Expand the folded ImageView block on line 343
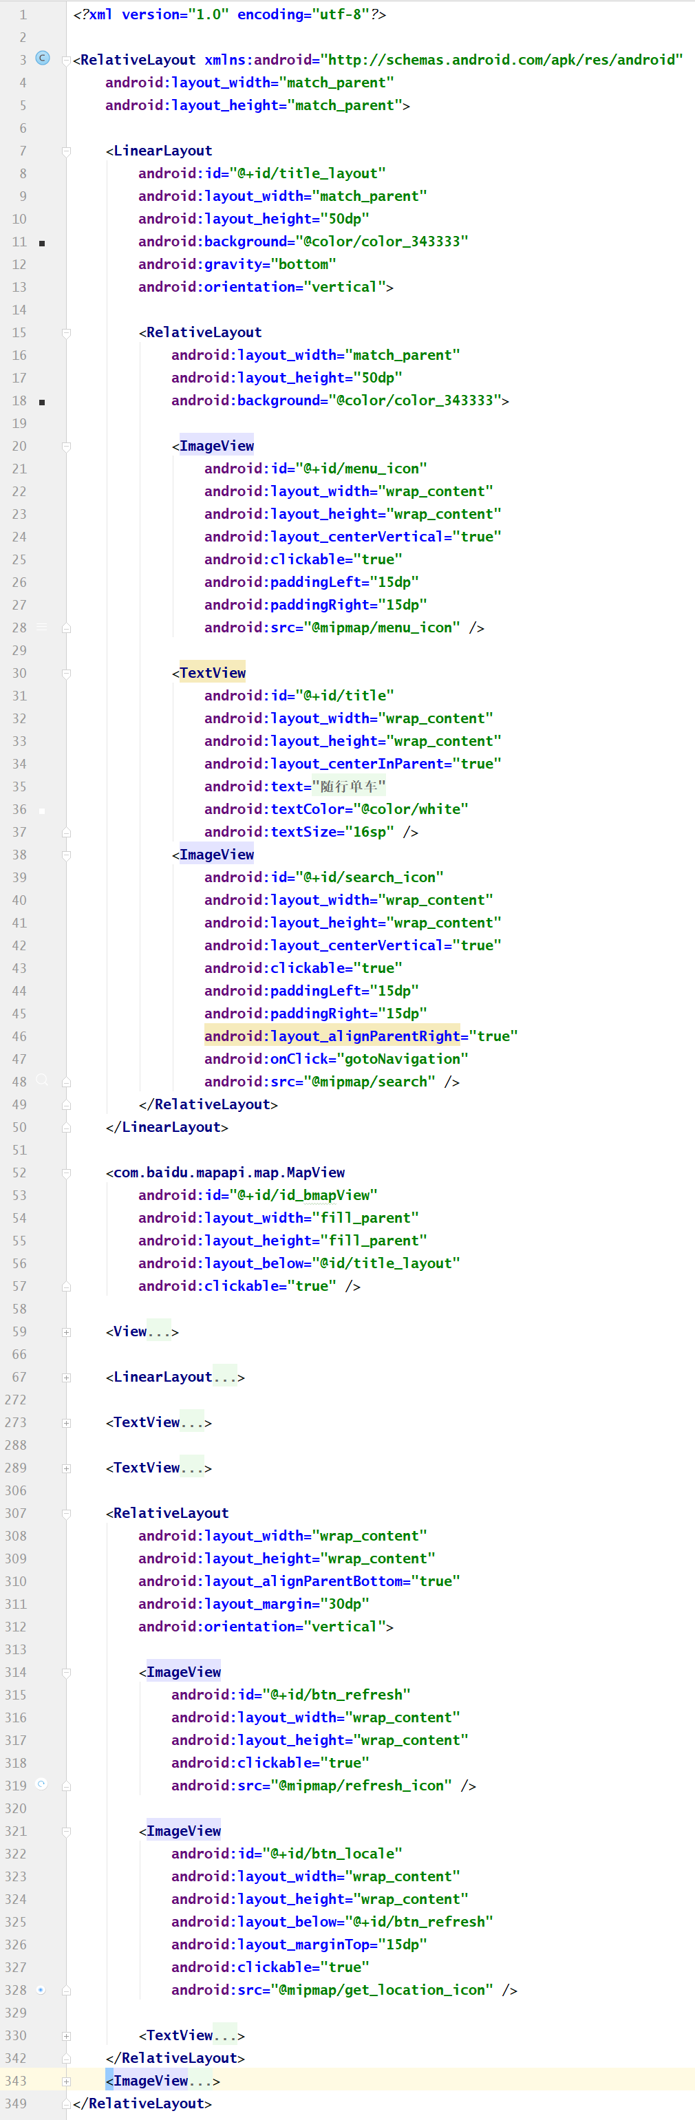Image resolution: width=695 pixels, height=2120 pixels. (67, 2081)
